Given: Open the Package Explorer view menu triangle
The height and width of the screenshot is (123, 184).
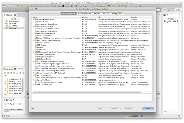Looking at the screenshot, I should (23, 18).
